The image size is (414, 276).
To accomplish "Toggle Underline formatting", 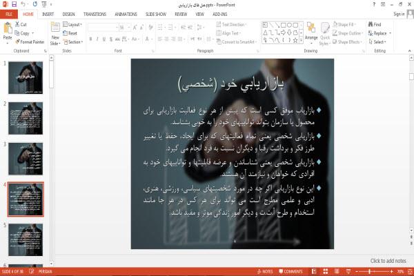I will pyautogui.click(x=104, y=39).
